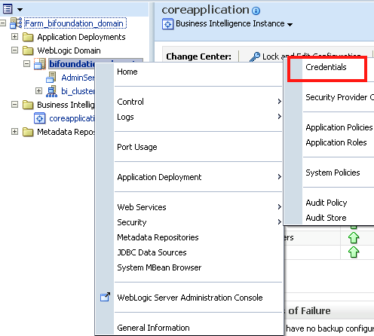Viewport: 374px width, 336px height.
Task: Click the Application Deployments folder icon
Action: (28, 37)
